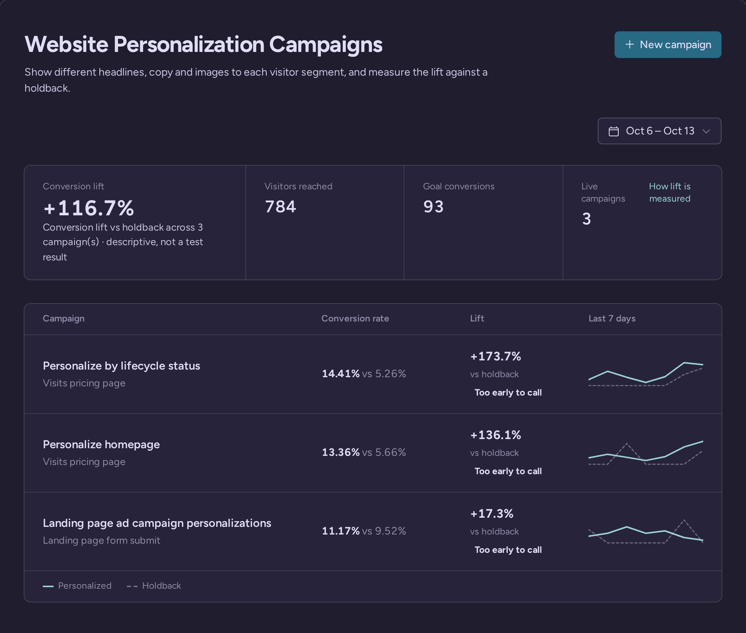The image size is (746, 633).
Task: Click the +136.1% lift value
Action: coord(496,435)
